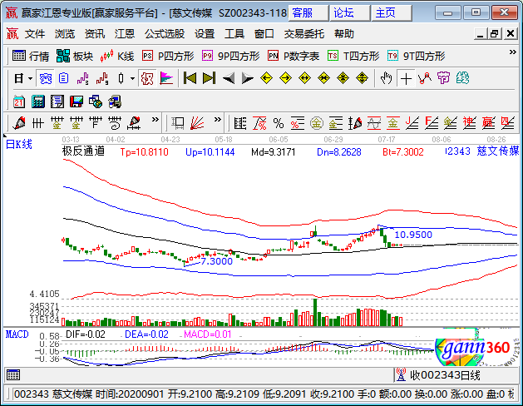Open the P数字表 tool
This screenshot has width=523, height=406.
[294, 56]
